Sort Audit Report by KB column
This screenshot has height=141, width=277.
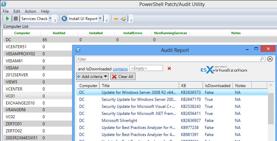[191, 86]
